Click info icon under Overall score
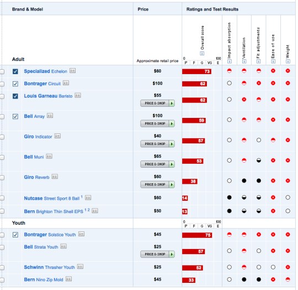Image resolution: width=298 pixels, height=290 pixels. click(x=202, y=53)
